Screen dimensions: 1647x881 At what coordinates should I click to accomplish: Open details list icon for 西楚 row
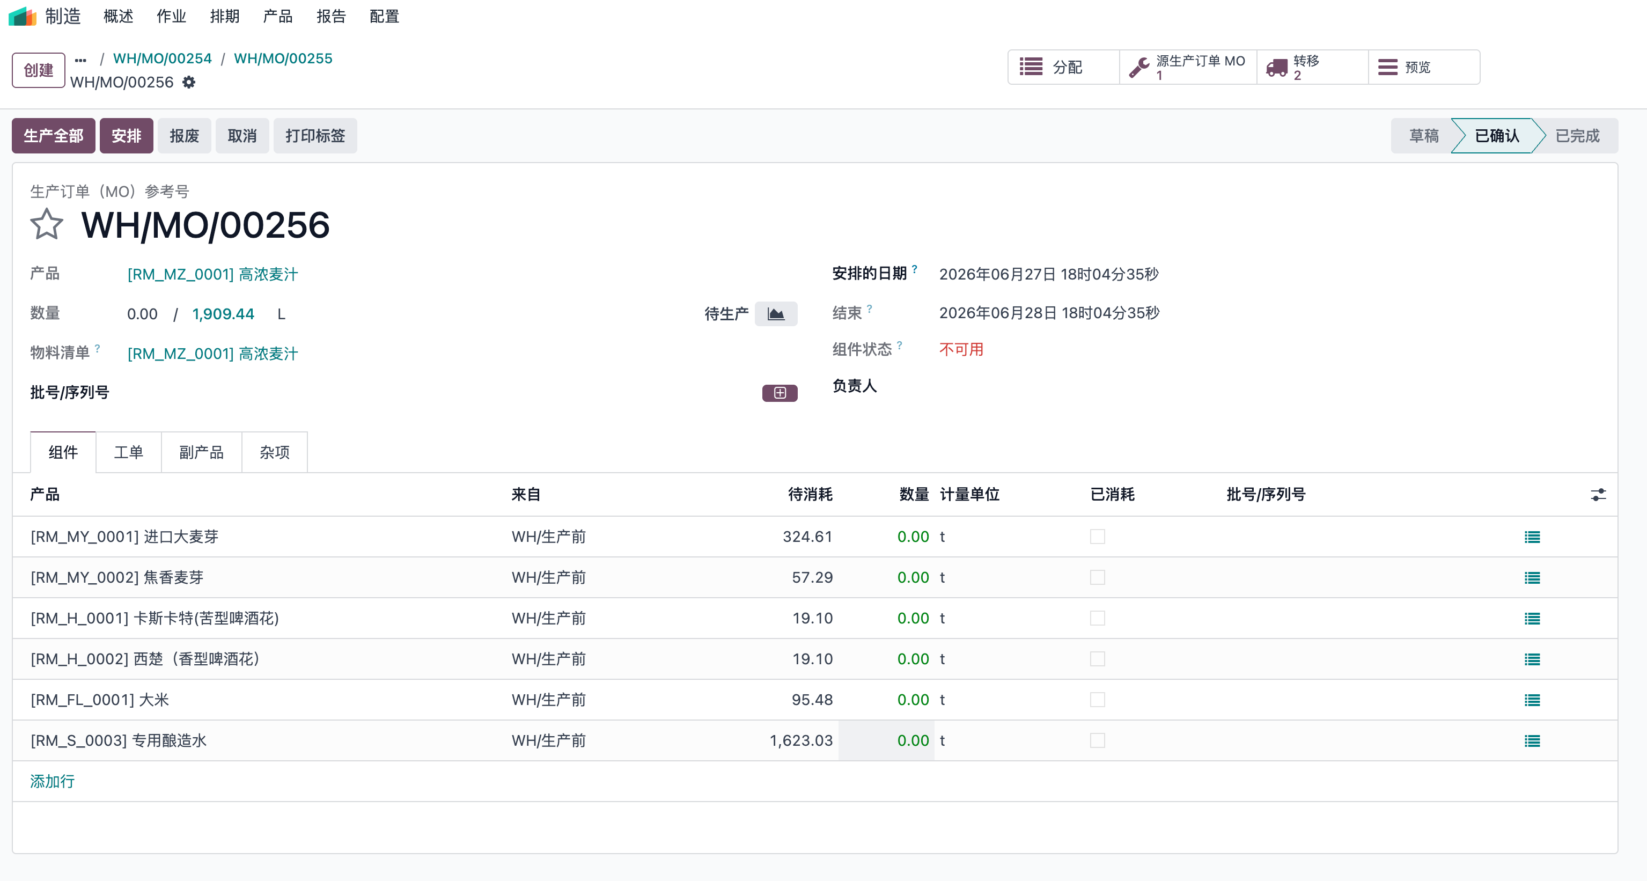1532,659
